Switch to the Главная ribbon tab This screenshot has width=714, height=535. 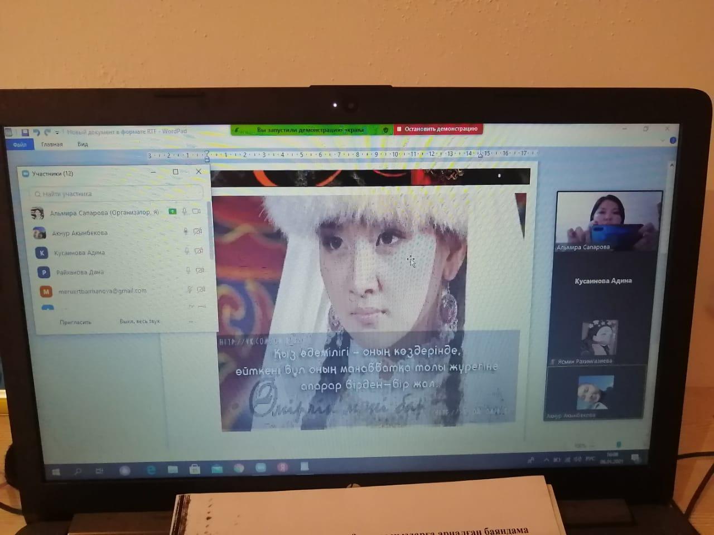pyautogui.click(x=52, y=144)
